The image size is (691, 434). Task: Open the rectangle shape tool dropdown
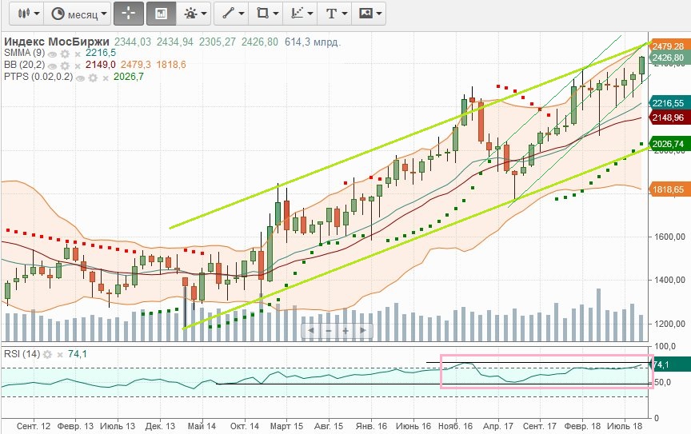267,14
